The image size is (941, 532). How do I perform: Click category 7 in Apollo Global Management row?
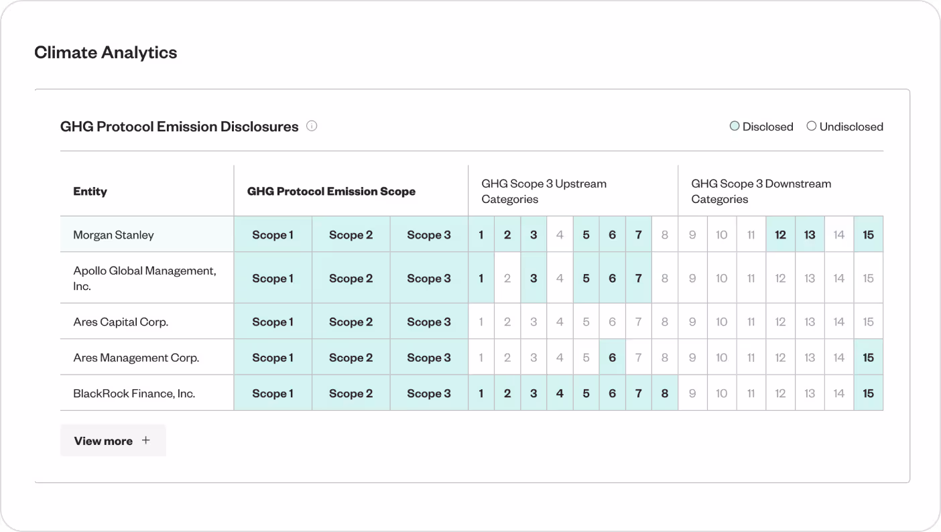click(639, 278)
